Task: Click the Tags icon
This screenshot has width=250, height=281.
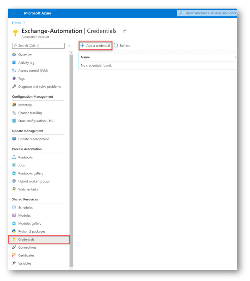Action: click(x=14, y=78)
